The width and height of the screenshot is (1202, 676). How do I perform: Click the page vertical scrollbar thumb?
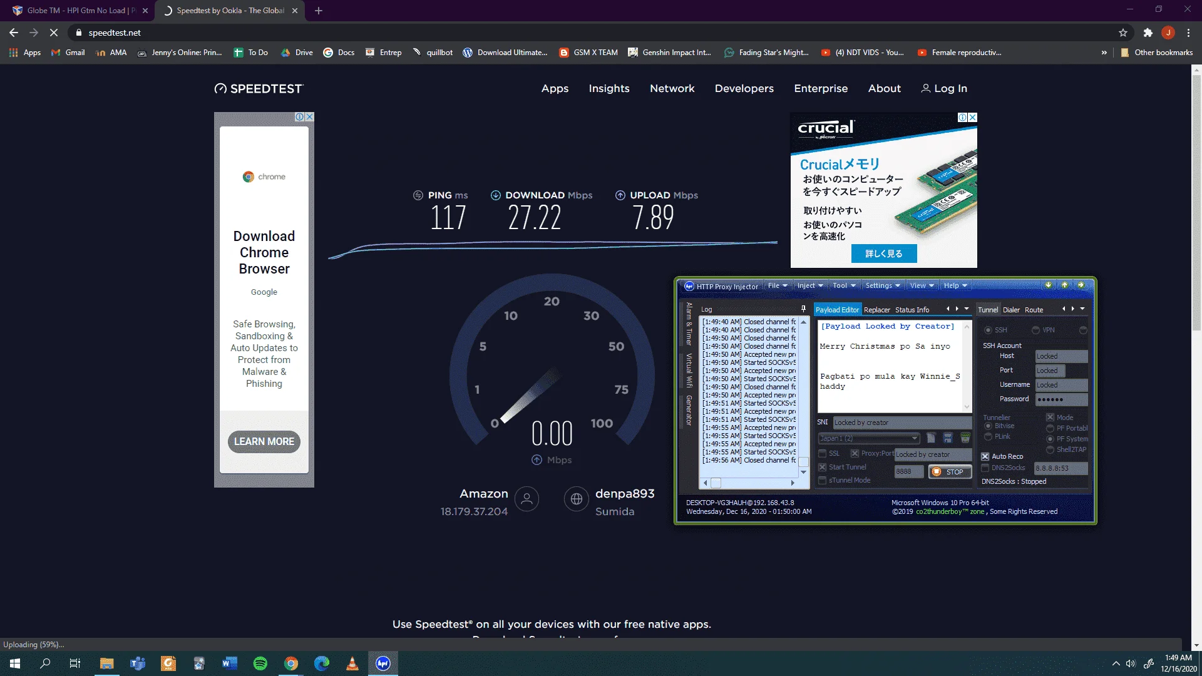click(1196, 203)
